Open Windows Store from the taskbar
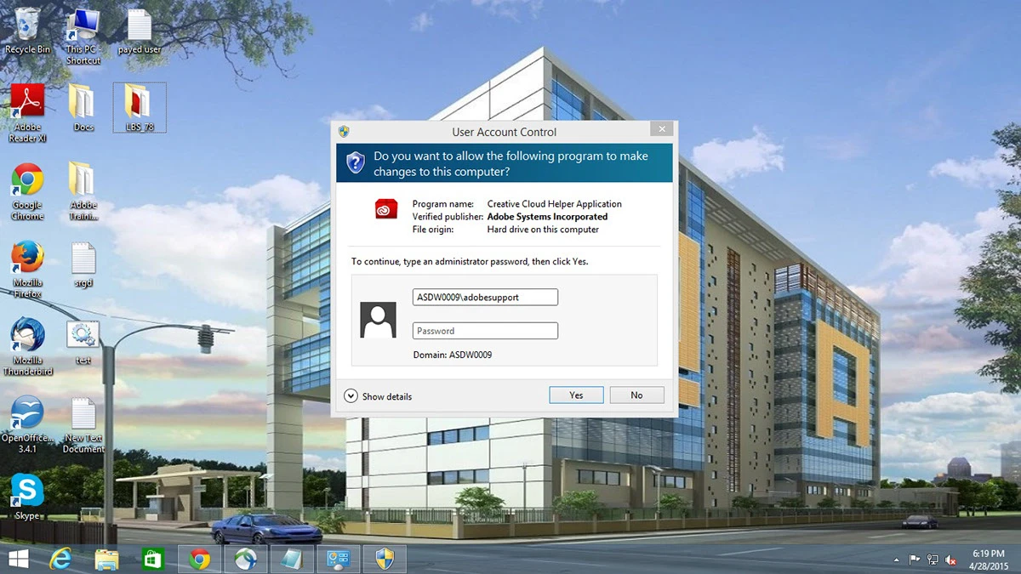 [152, 559]
